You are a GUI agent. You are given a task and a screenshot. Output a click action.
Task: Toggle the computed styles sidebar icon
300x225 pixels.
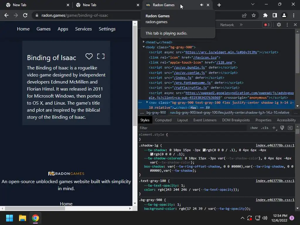[290, 128]
